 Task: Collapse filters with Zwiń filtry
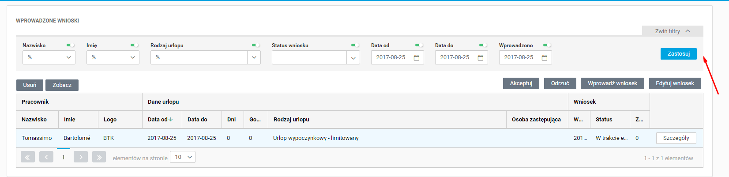pos(672,31)
